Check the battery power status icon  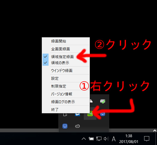[91, 139]
